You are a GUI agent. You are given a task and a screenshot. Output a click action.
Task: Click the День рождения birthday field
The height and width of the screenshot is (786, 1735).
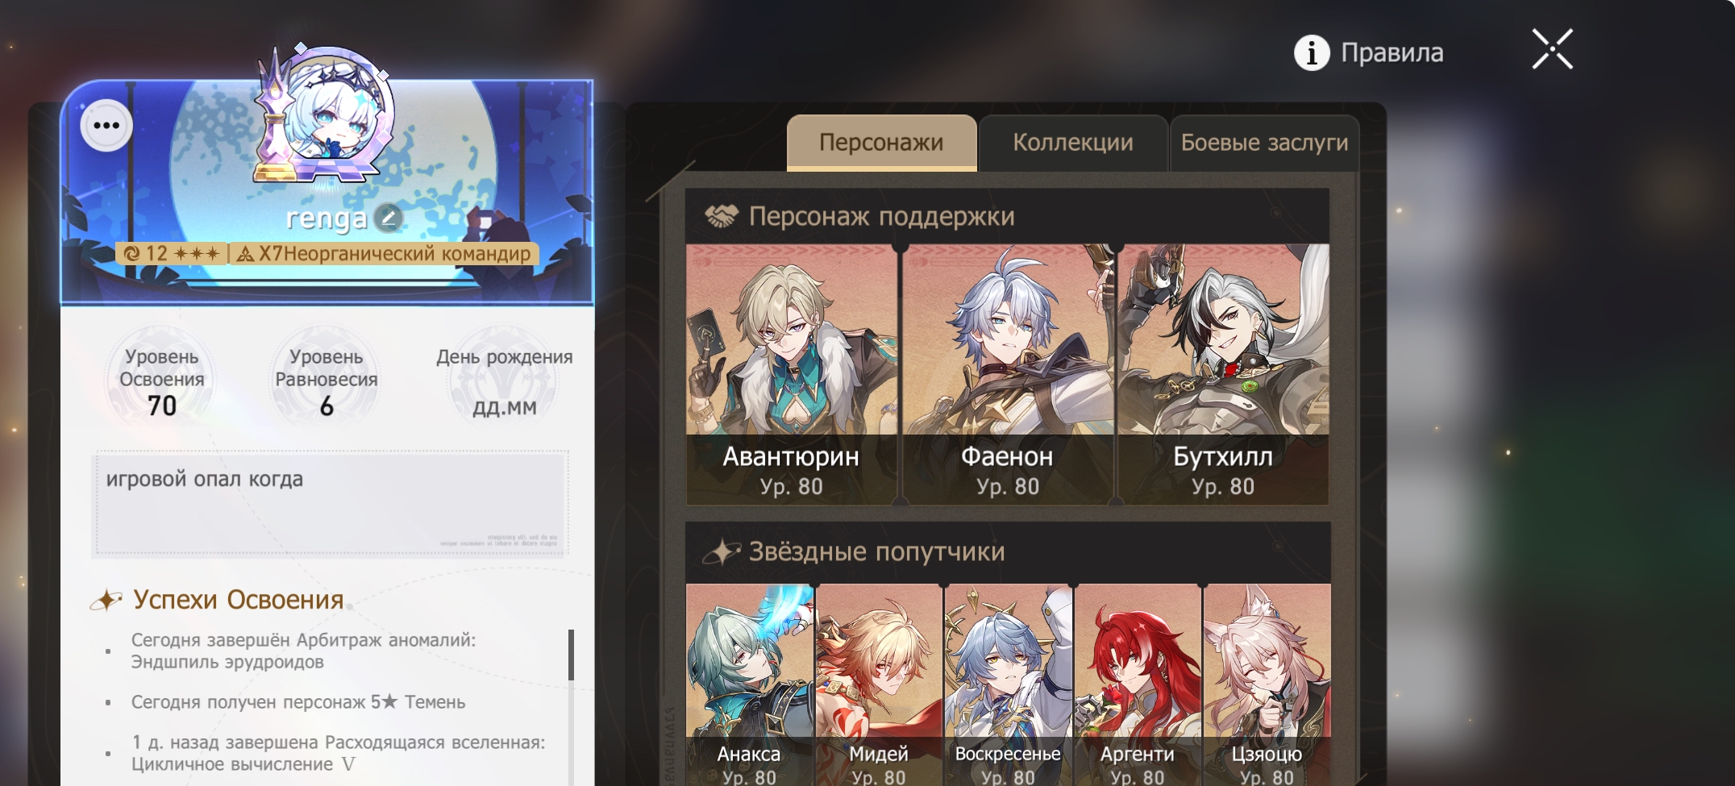coord(505,383)
